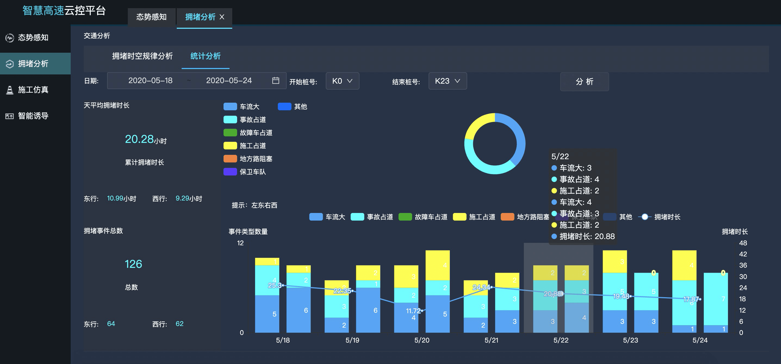Toggle 车流大 in the donut chart legend
Image resolution: width=781 pixels, height=364 pixels.
(241, 106)
